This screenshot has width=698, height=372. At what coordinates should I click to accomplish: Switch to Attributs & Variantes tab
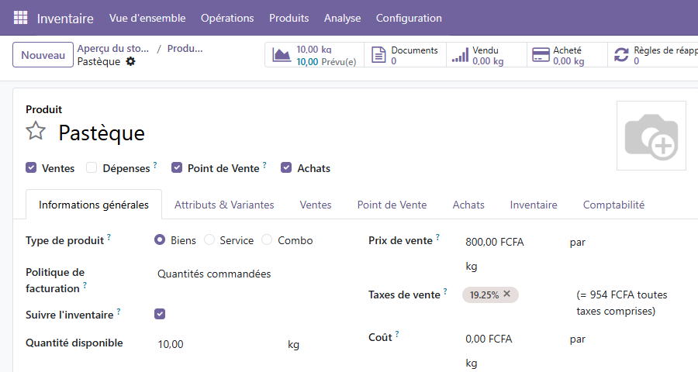[224, 205]
